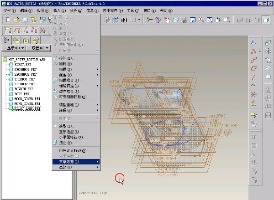Click the datum curve tool icon
Image resolution: width=274 pixels, height=200 pixels.
(253, 85)
